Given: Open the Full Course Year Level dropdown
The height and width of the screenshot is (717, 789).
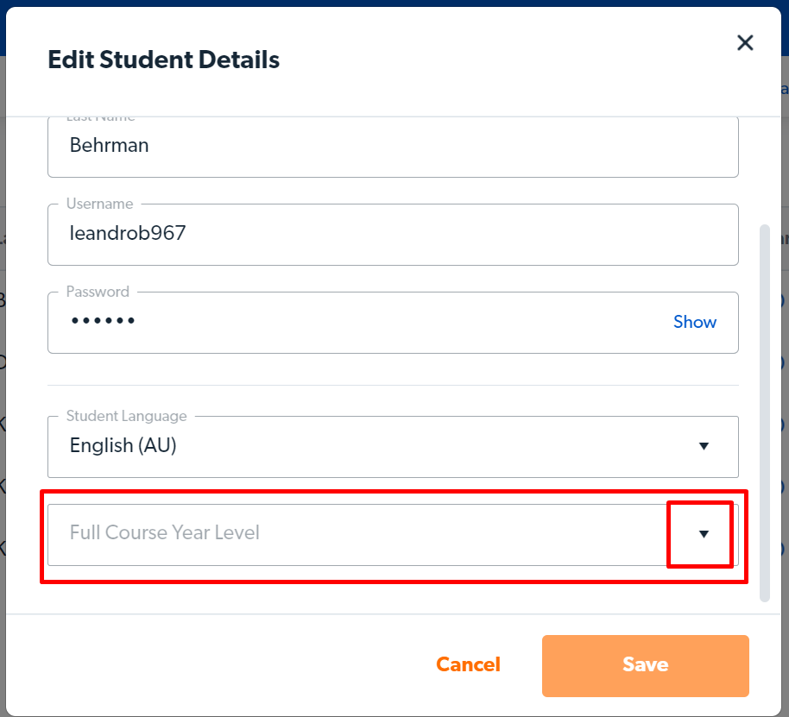Looking at the screenshot, I should click(393, 535).
